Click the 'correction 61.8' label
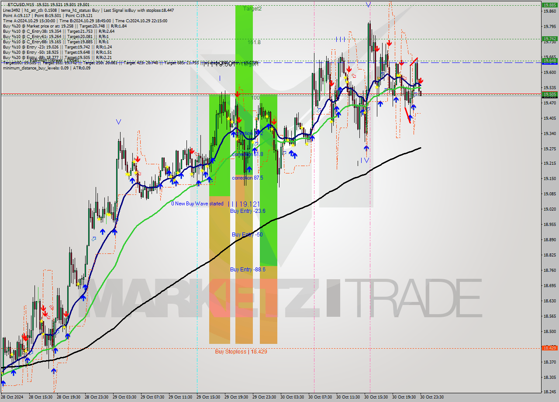559x402 pixels. coord(248,154)
